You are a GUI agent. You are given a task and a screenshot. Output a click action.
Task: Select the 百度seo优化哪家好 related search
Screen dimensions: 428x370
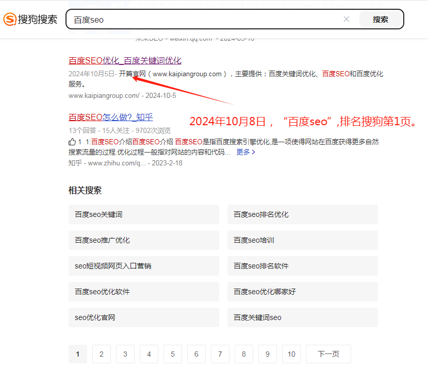click(302, 292)
